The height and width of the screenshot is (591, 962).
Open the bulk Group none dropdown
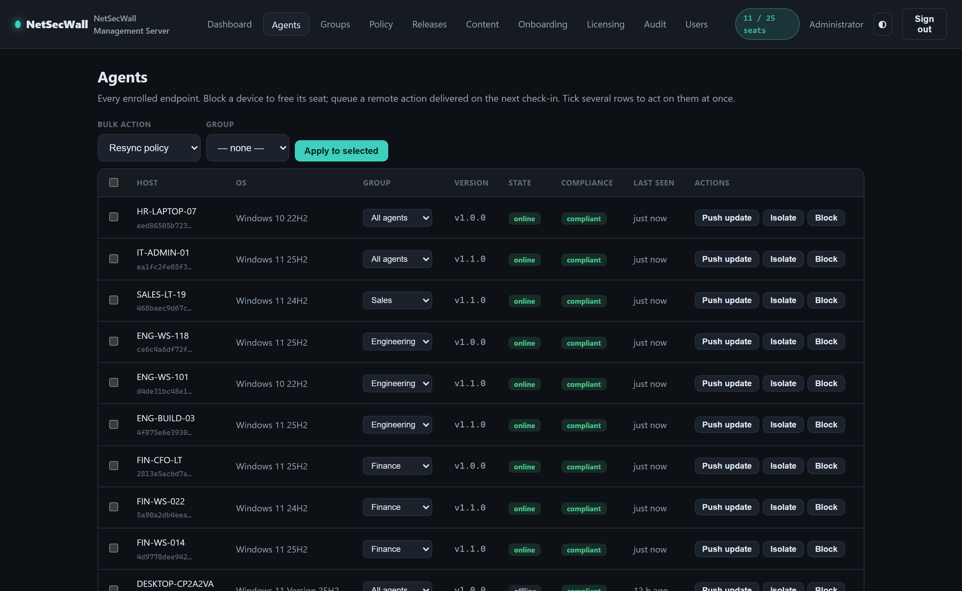point(247,148)
